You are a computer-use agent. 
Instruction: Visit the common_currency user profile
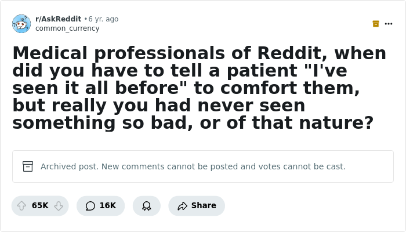coord(67,28)
